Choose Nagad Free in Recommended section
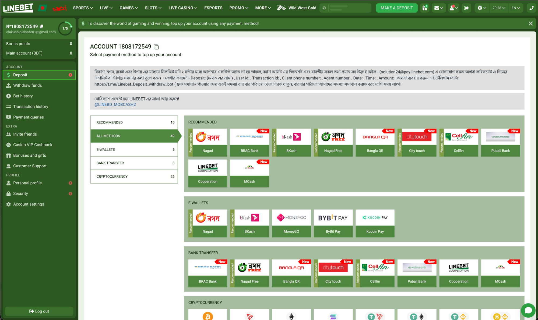 coord(333,143)
